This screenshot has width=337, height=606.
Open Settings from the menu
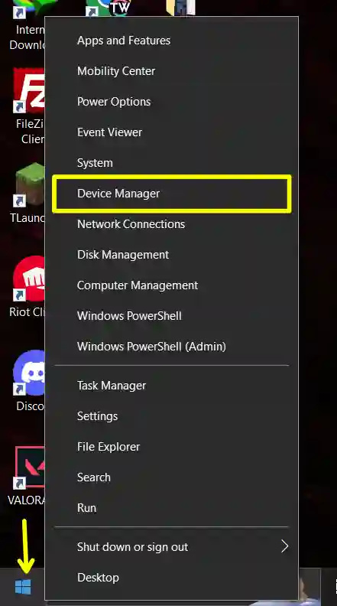[171, 416]
